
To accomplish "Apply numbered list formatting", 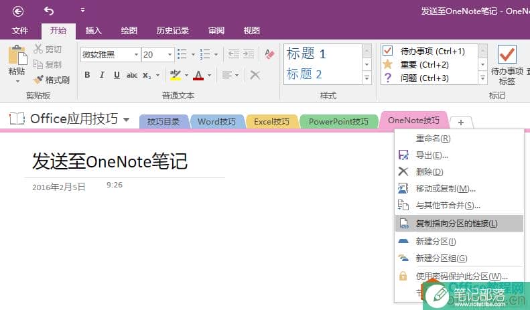I will pos(205,54).
